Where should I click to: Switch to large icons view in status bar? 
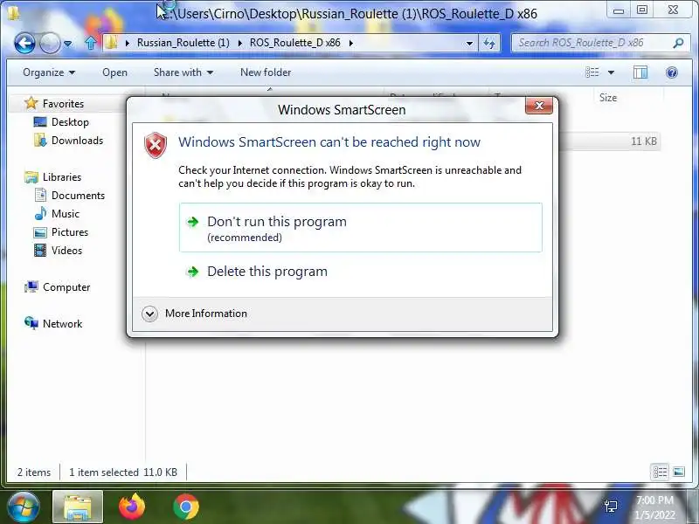[x=679, y=472]
